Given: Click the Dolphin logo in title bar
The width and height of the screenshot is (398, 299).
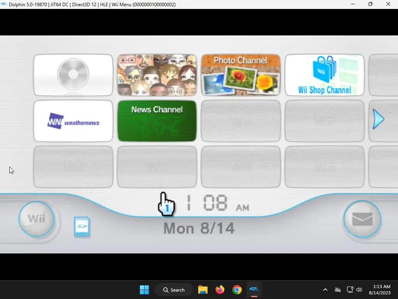Looking at the screenshot, I should point(4,4).
